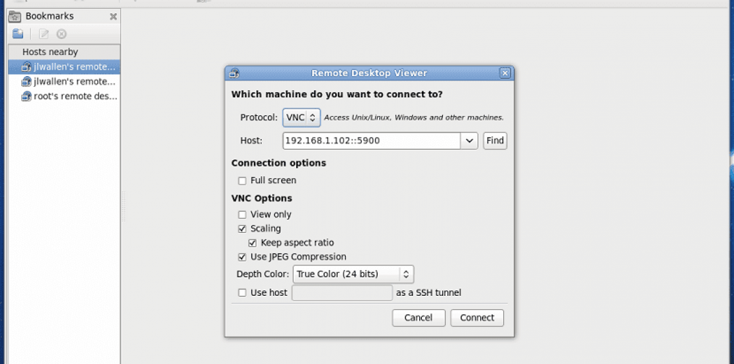The height and width of the screenshot is (364, 734).
Task: Open the Protocol VNC dropdown
Action: [x=302, y=118]
